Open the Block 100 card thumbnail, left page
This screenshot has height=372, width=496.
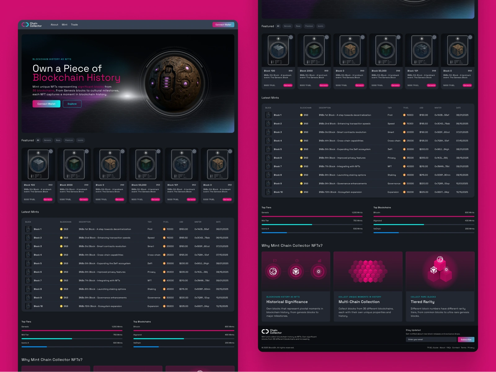click(38, 165)
